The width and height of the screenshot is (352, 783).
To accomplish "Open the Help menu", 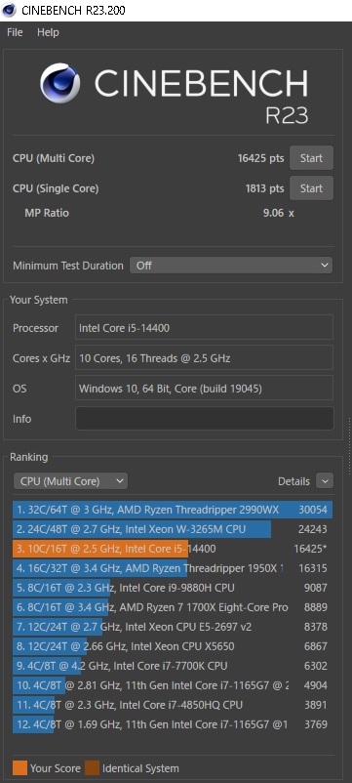I will 48,32.
